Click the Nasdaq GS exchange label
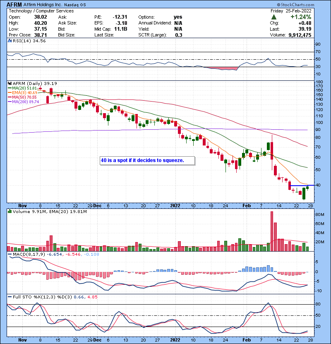Screen dimensions: 331x344 (x=75, y=5)
